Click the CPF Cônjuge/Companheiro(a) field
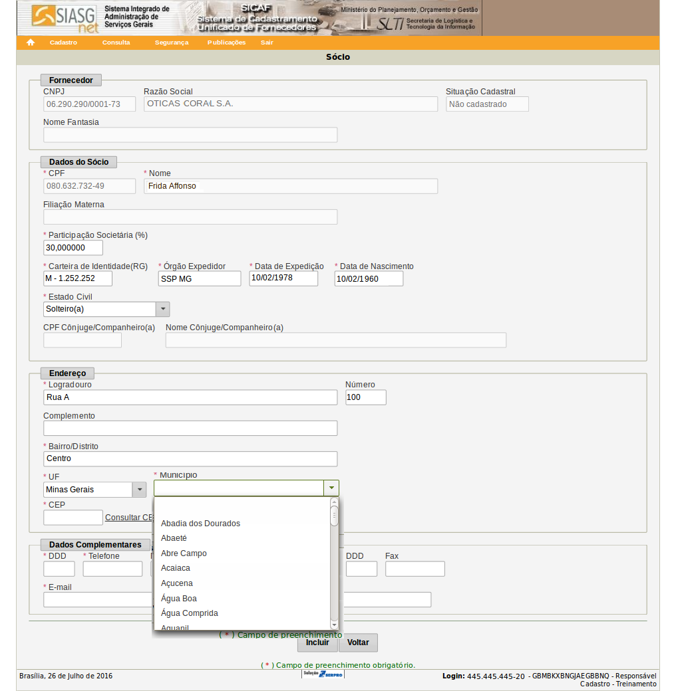 [x=83, y=340]
